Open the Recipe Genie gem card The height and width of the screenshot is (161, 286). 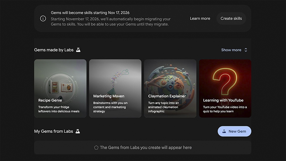coord(60,88)
